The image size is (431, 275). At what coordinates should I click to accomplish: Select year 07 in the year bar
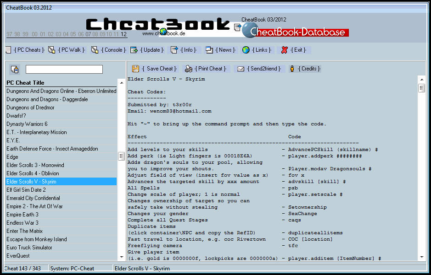click(88, 34)
